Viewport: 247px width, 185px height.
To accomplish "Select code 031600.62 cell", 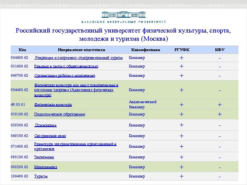I will coord(20,66).
